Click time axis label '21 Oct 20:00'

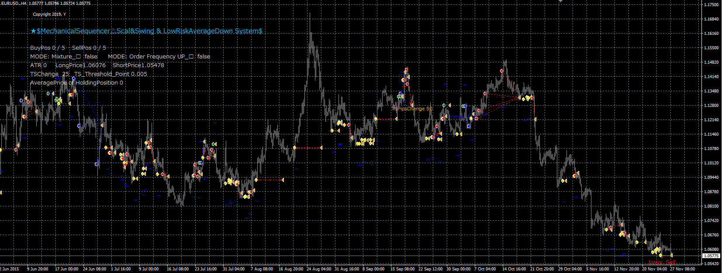(x=542, y=269)
